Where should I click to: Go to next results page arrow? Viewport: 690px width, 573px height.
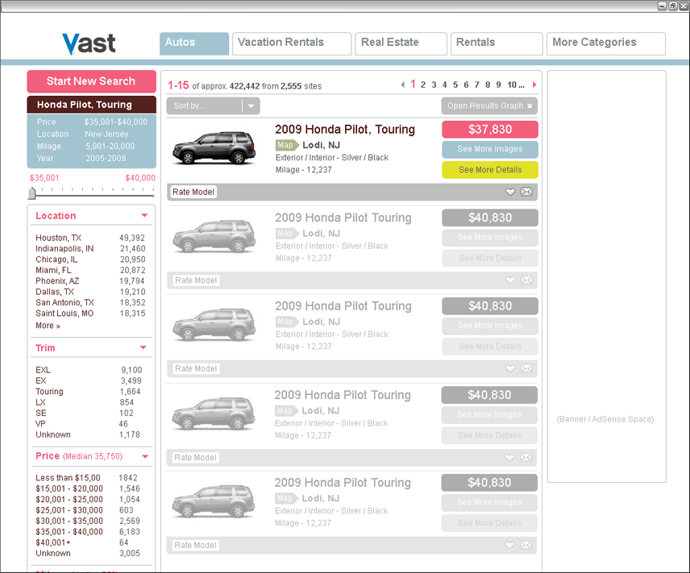click(x=534, y=85)
